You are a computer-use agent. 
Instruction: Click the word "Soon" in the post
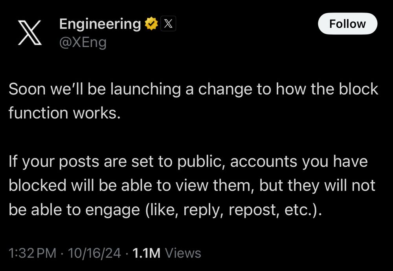pyautogui.click(x=26, y=89)
